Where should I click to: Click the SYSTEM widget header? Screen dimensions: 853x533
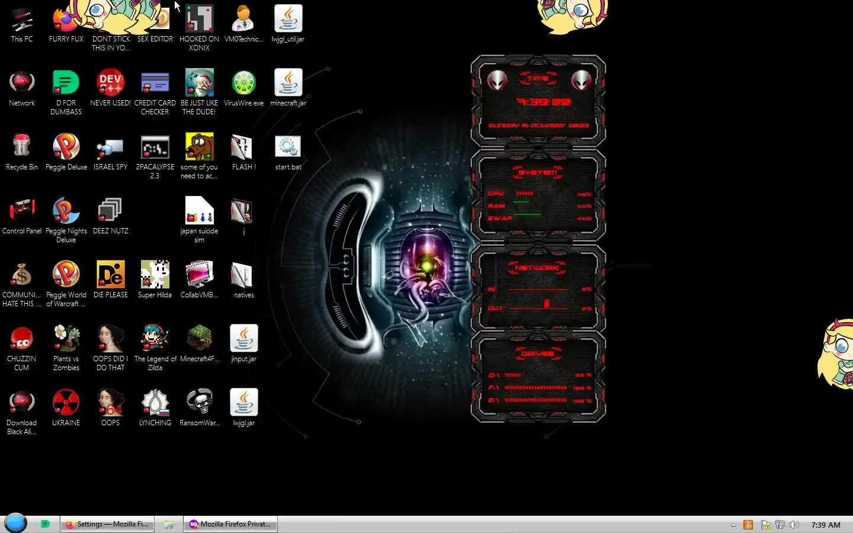click(x=537, y=172)
